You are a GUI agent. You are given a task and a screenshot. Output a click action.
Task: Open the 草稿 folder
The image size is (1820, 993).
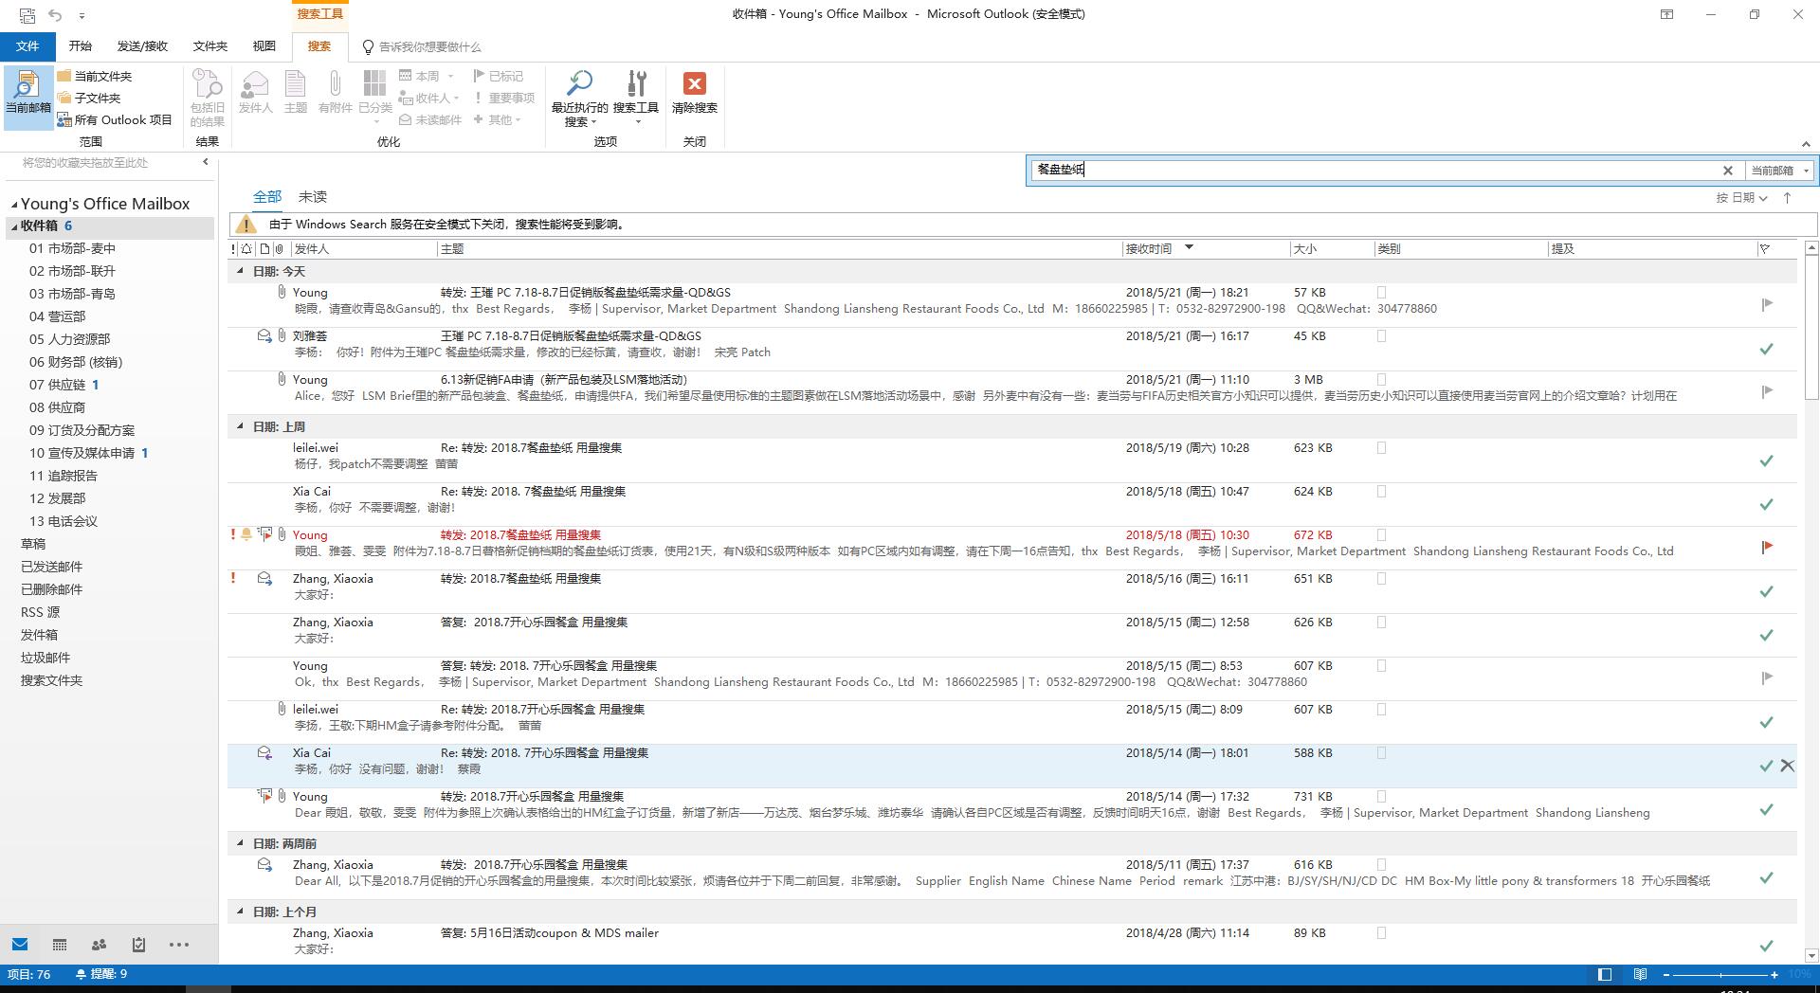(x=33, y=544)
